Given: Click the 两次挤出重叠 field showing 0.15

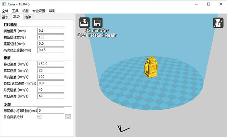Looking at the screenshot, I should click(51, 50).
